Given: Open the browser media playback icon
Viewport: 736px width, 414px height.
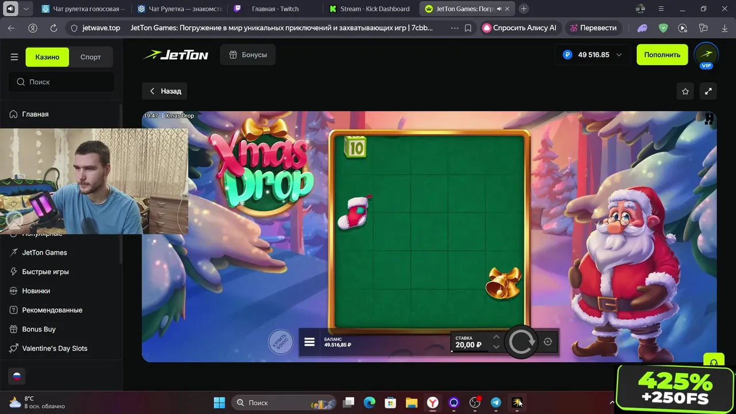Looking at the screenshot, I should (x=683, y=28).
